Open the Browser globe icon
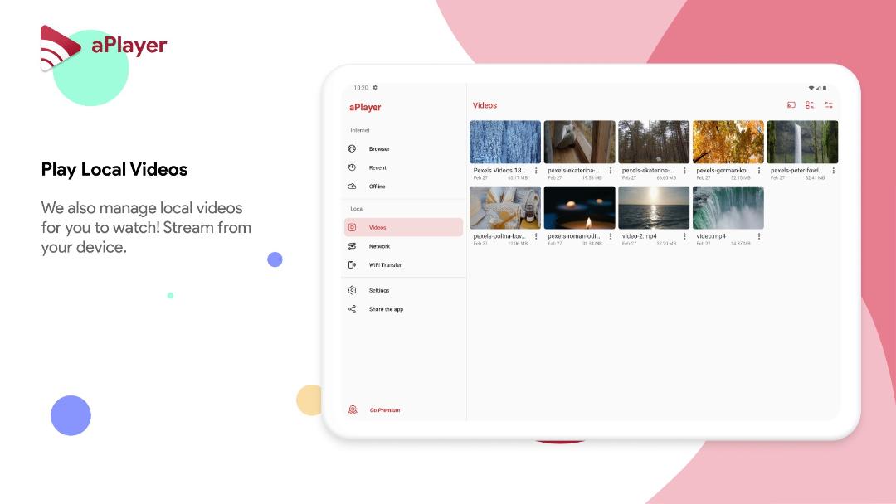Image resolution: width=896 pixels, height=504 pixels. tap(352, 149)
